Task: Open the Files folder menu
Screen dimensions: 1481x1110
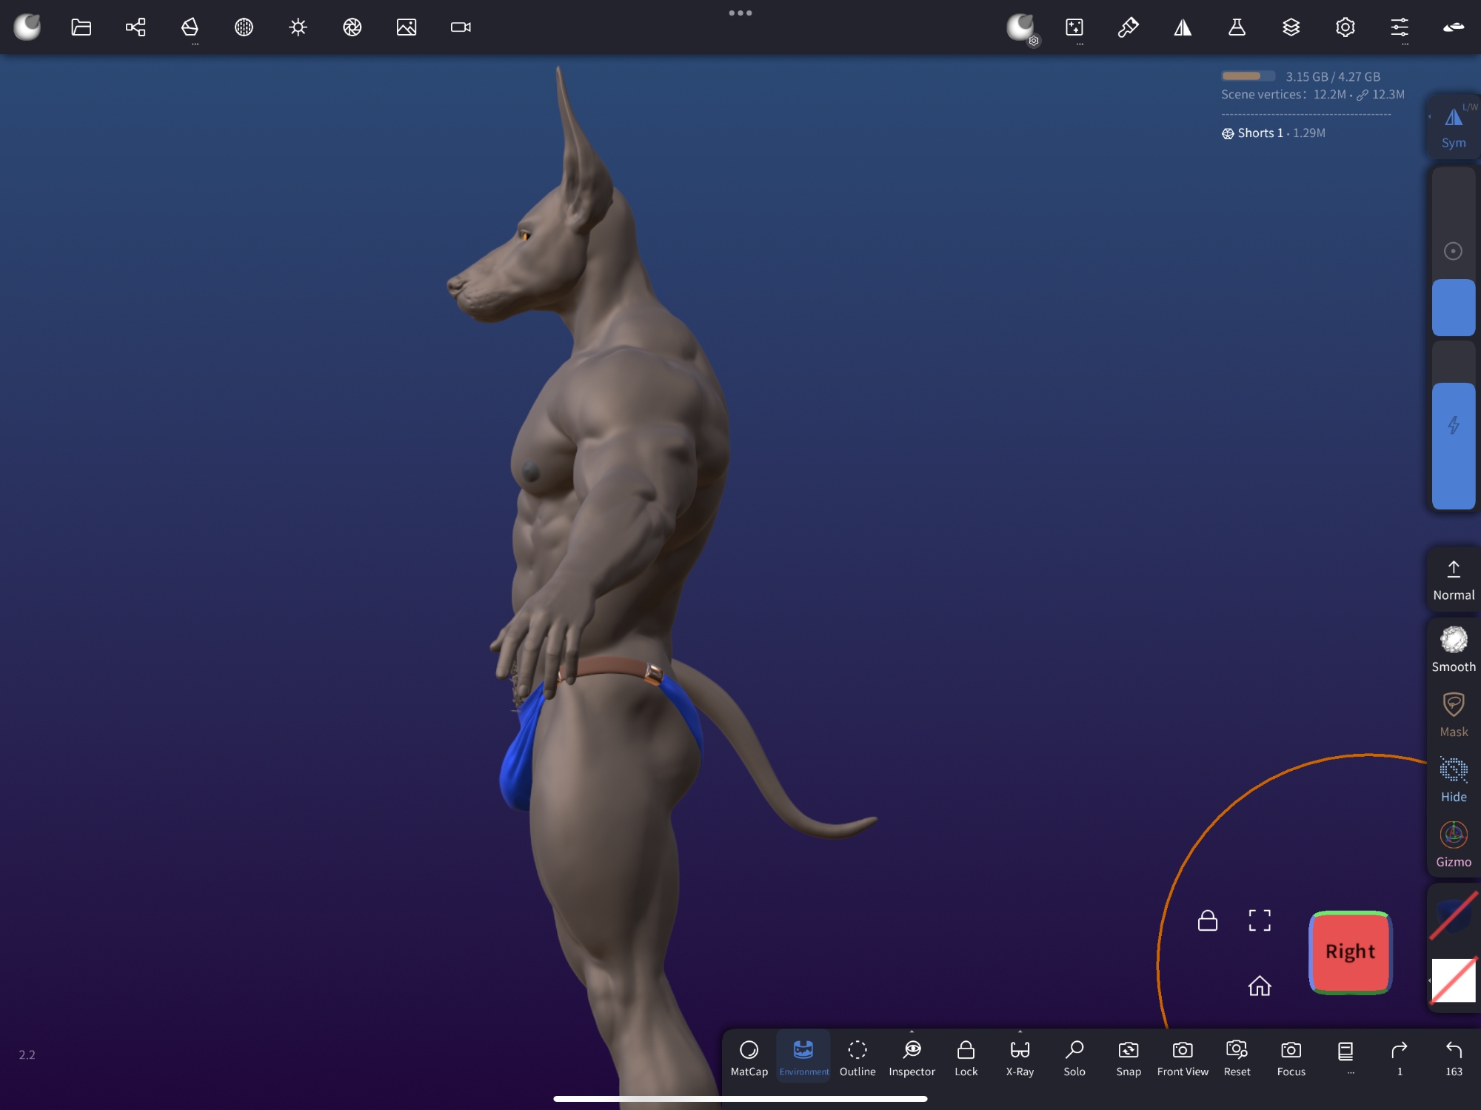Action: click(x=81, y=27)
